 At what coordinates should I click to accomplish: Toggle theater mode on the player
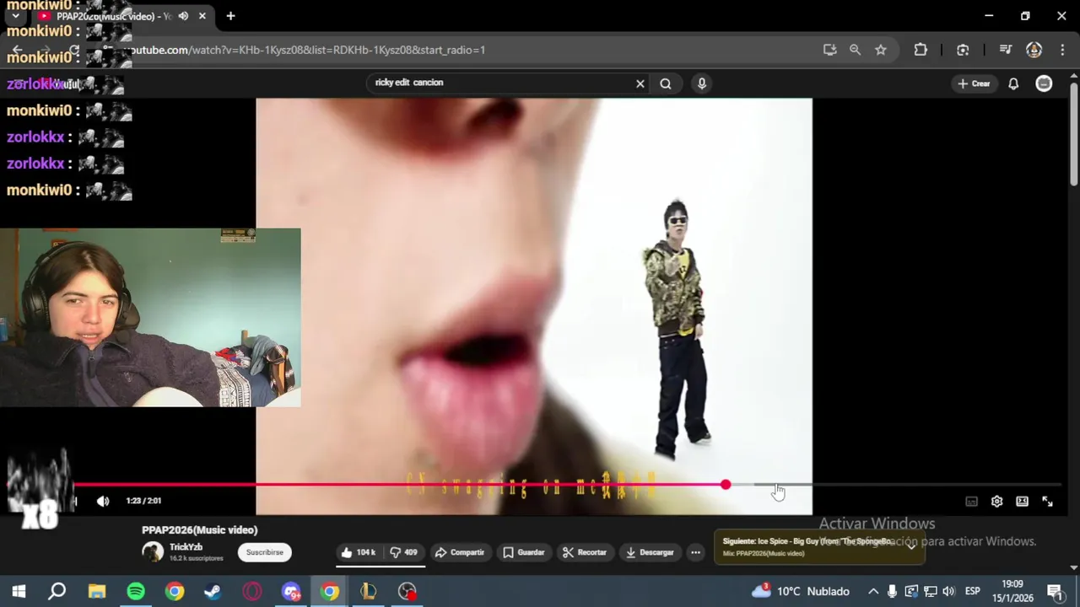[1022, 502]
